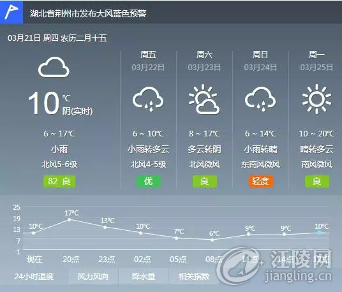Image resolution: width=342 pixels, height=292 pixels.
Task: Click the 82 良 air quality badge
Action: [x=59, y=181]
